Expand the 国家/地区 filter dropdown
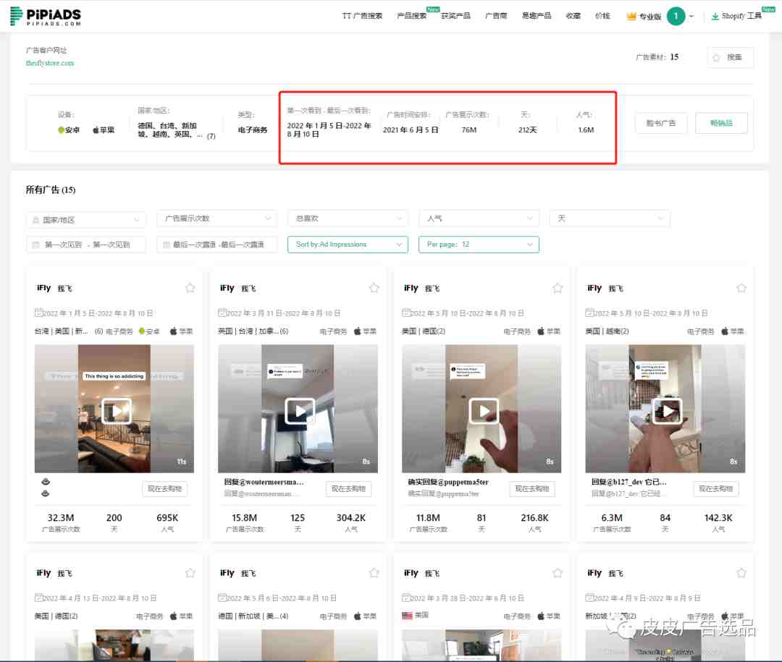Screen dimensions: 782x662 [x=85, y=219]
